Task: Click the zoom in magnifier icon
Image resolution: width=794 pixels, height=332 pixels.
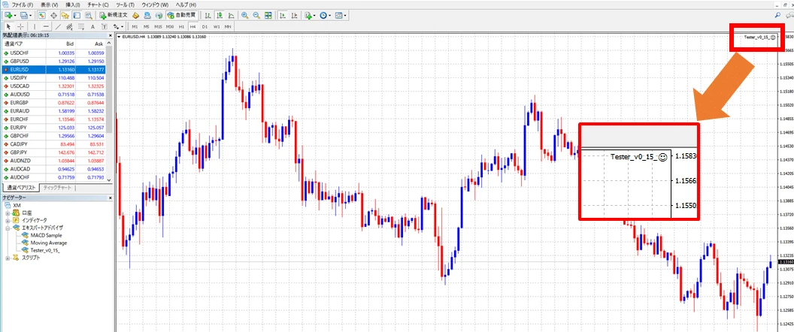Action: coord(245,15)
